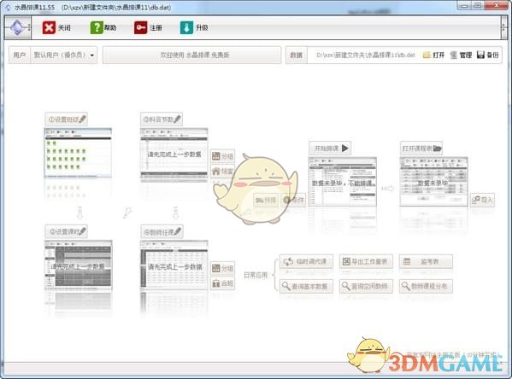512x379 pixels.
Task: Click the red key 注册 button
Action: (148, 27)
